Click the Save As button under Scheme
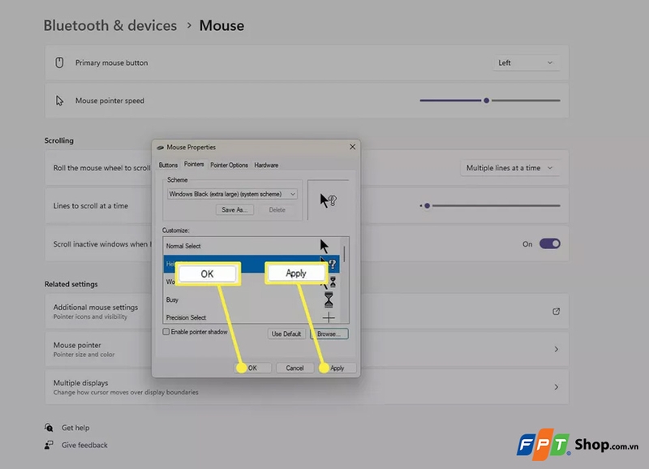Viewport: 649px width, 469px height. click(234, 210)
